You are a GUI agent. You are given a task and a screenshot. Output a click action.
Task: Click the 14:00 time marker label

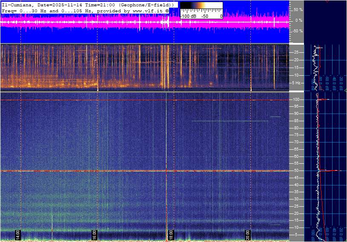point(18,234)
